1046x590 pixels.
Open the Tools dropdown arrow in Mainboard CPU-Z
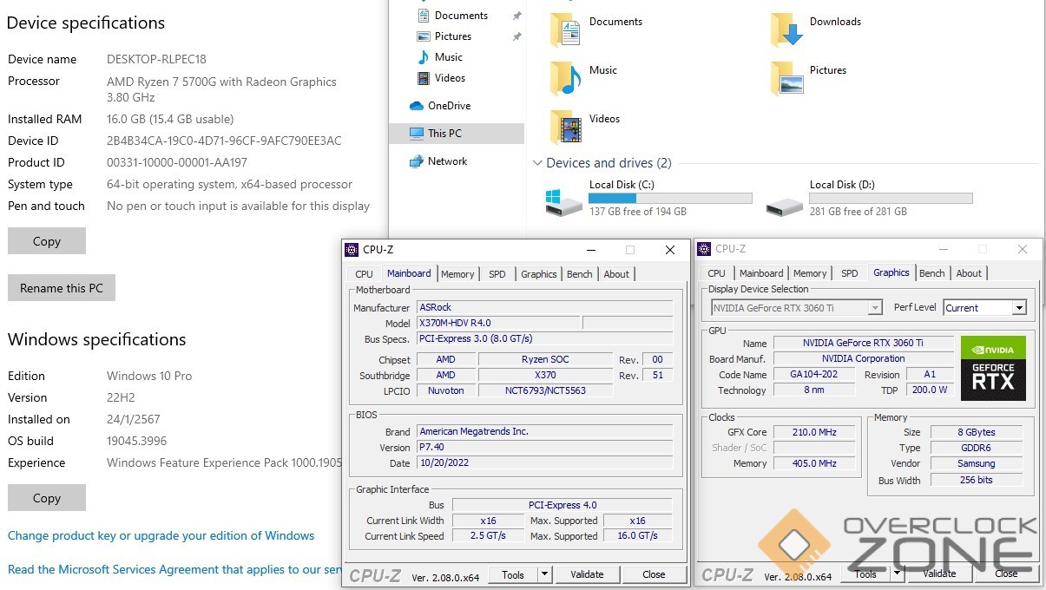544,574
